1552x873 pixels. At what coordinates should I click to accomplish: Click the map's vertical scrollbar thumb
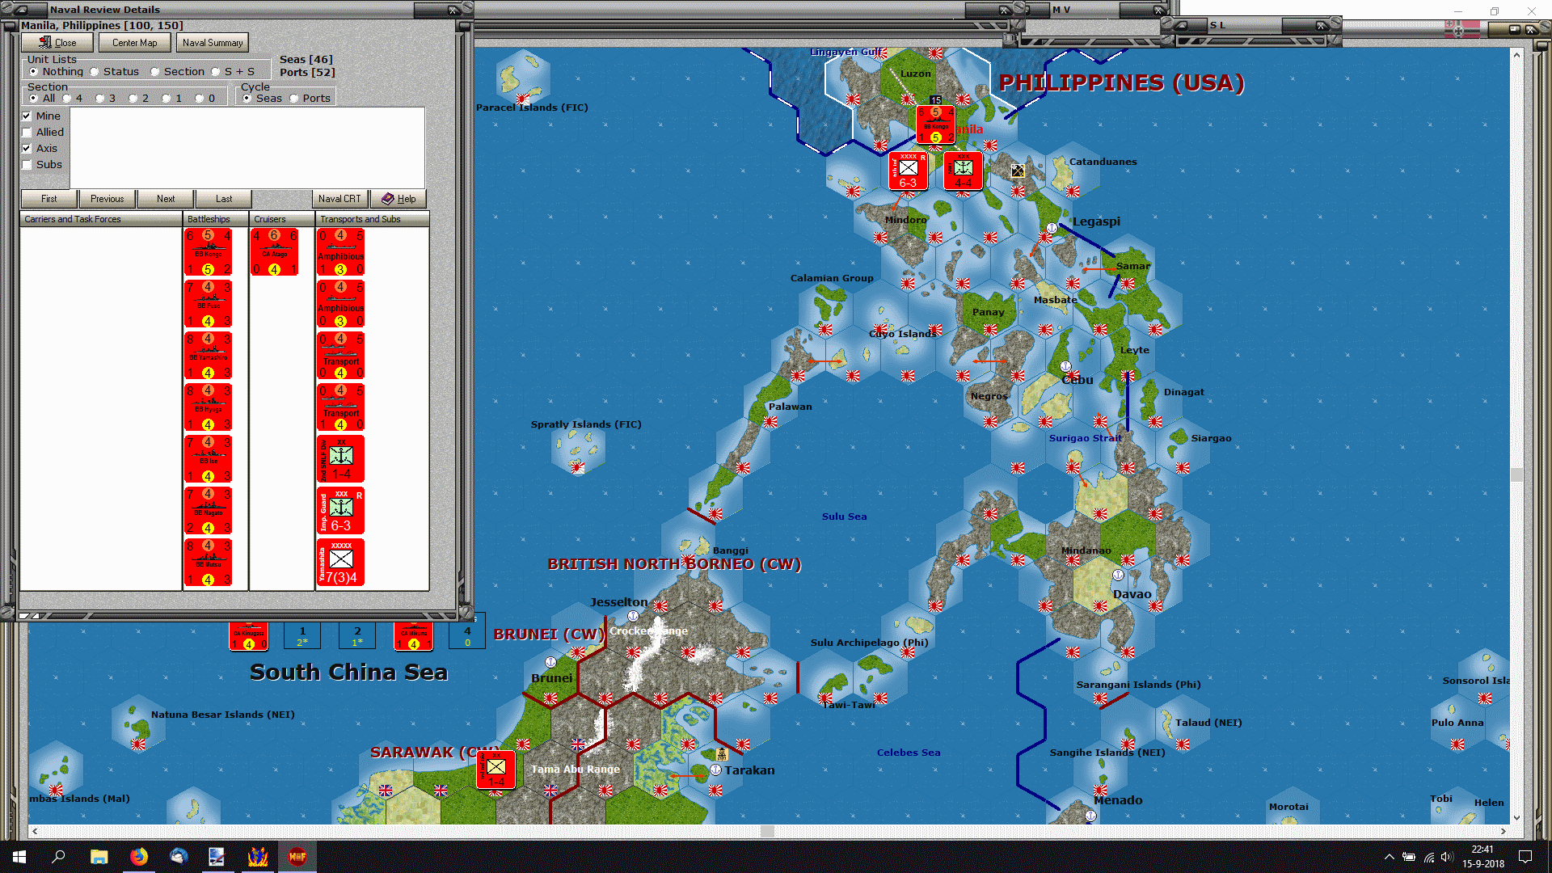1516,474
